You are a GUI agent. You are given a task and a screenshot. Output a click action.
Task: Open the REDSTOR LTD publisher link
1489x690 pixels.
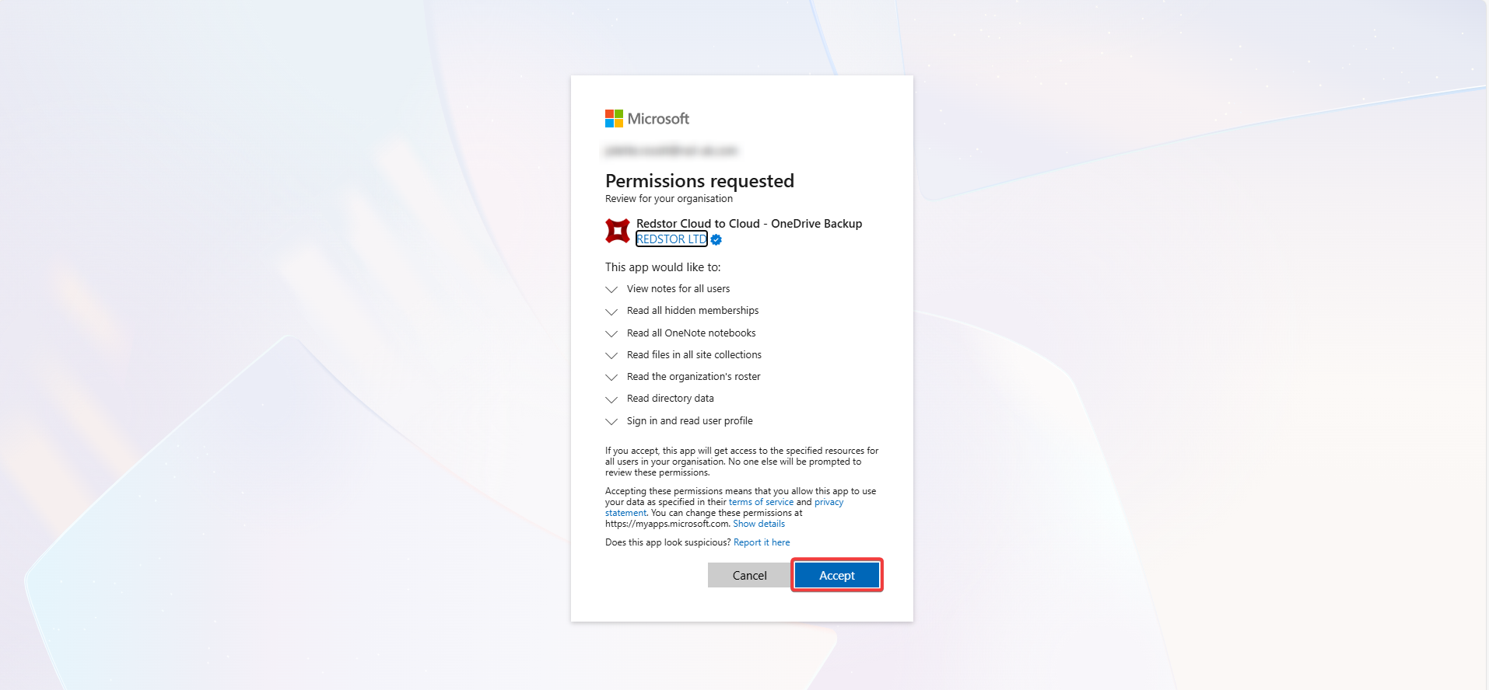coord(671,239)
